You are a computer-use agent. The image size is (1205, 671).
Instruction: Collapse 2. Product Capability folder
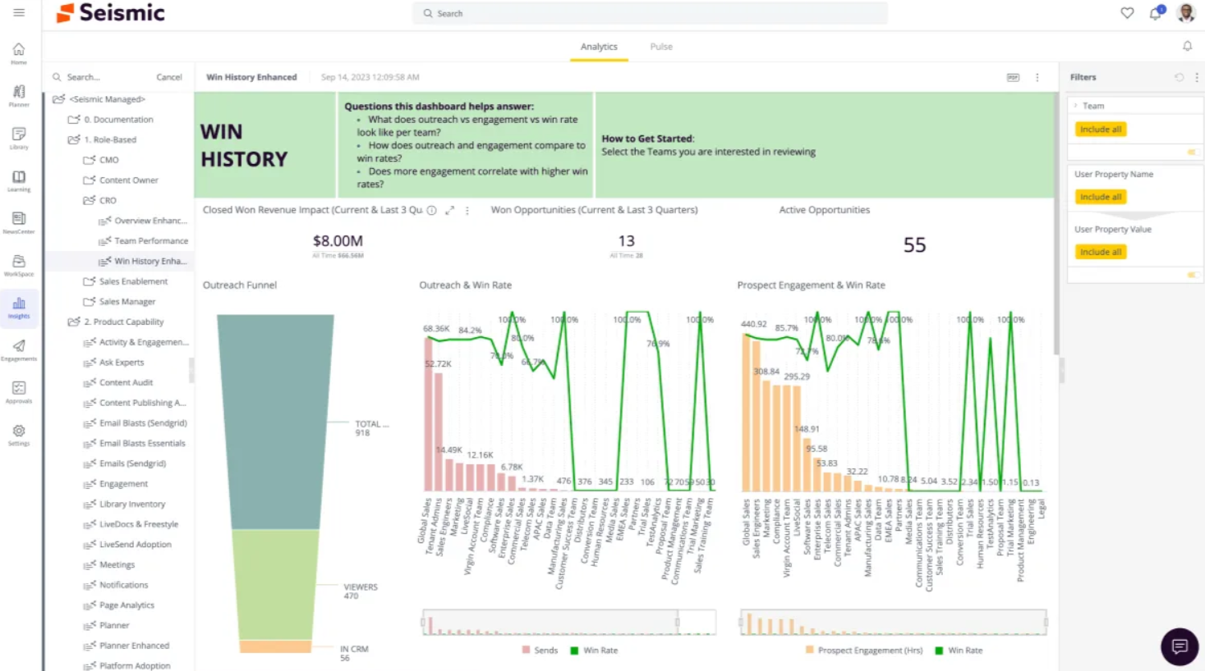(x=74, y=322)
